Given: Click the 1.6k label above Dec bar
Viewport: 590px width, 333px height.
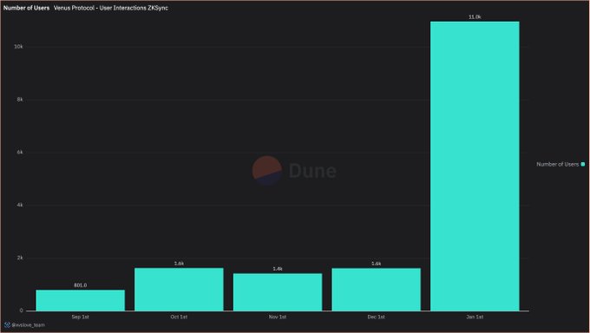Looking at the screenshot, I should [x=376, y=264].
